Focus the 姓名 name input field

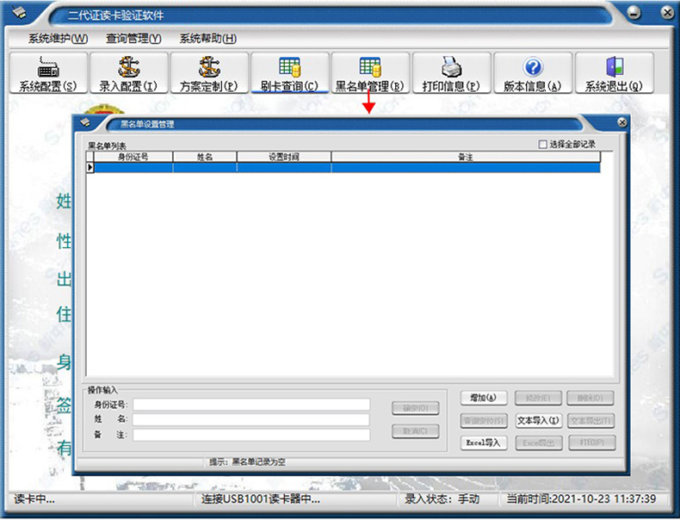click(x=250, y=420)
